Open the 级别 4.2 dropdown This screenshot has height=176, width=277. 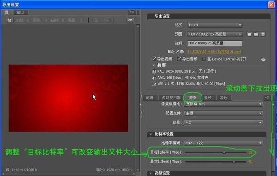(223, 122)
